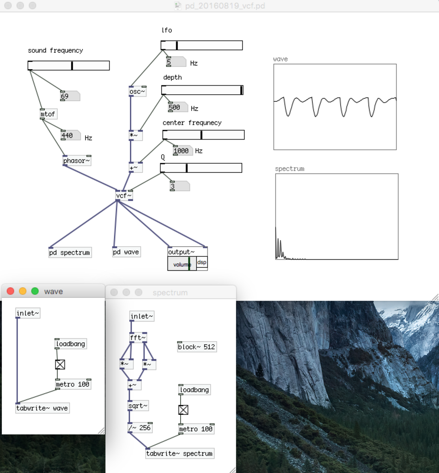This screenshot has width=439, height=473.
Task: Click the tabwrite~ spectrum object
Action: coord(180,453)
